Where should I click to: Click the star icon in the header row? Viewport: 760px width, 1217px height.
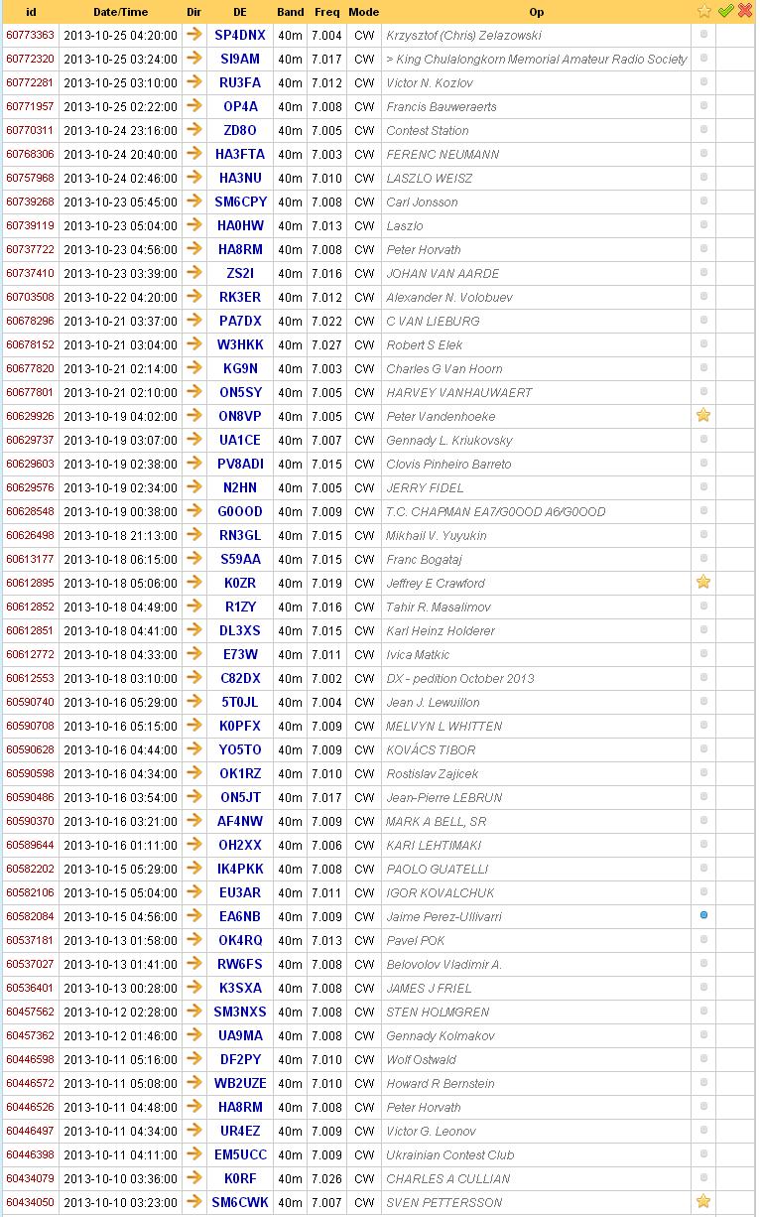704,11
